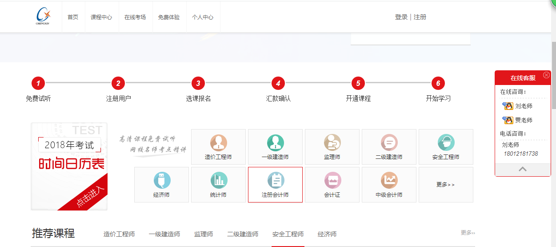Viewport: 556px width, 247px height.
Task: Click the QQ icon beside 贾老师
Action: point(508,120)
